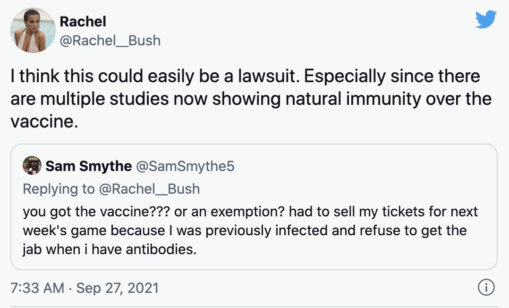Click the Sep 27, 2021 date

point(117,288)
